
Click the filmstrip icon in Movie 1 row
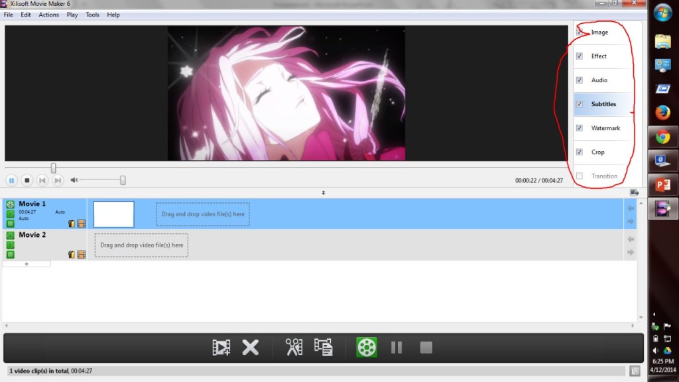tap(81, 224)
